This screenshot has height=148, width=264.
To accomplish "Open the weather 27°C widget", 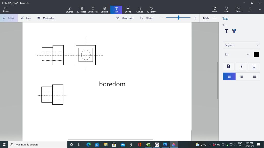I will pyautogui.click(x=201, y=144).
